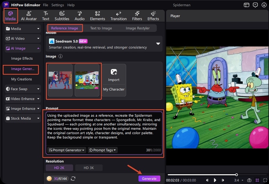Switch to the Reference Image tab
This screenshot has height=184, width=269.
[65, 28]
